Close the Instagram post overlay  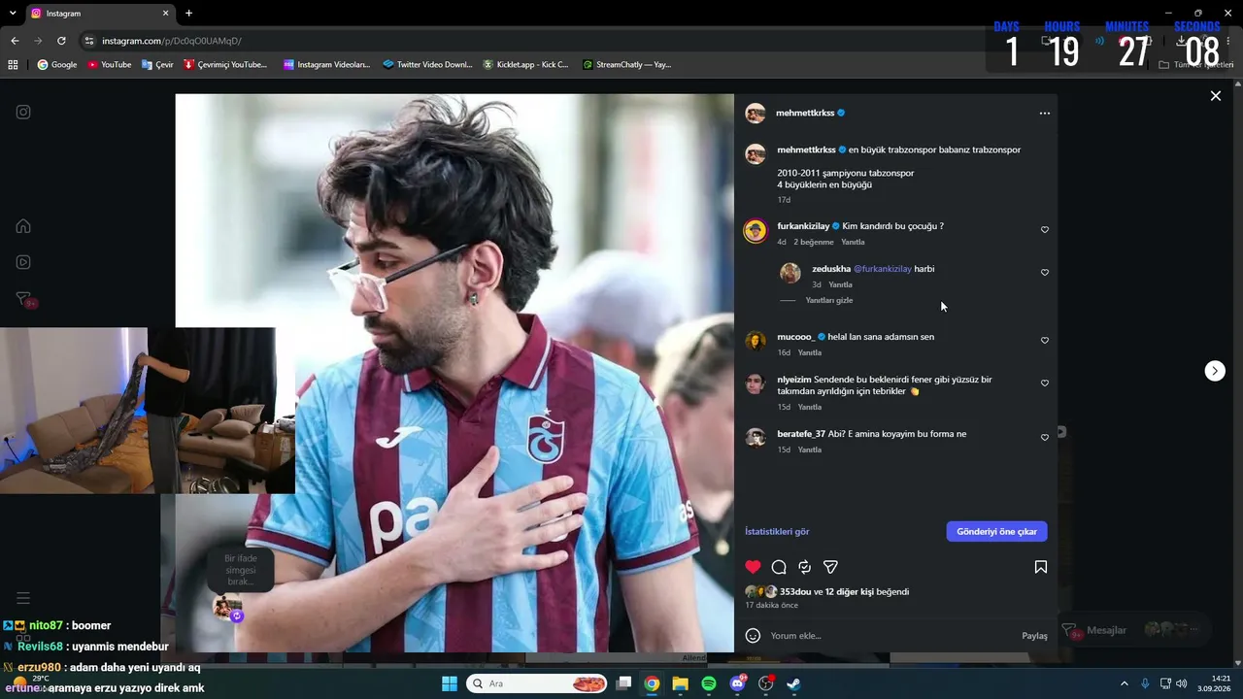click(x=1215, y=96)
